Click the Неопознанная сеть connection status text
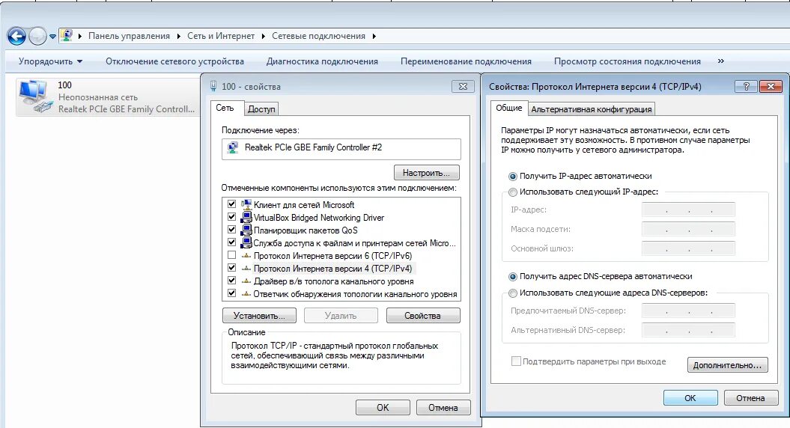The width and height of the screenshot is (790, 428). [x=98, y=97]
